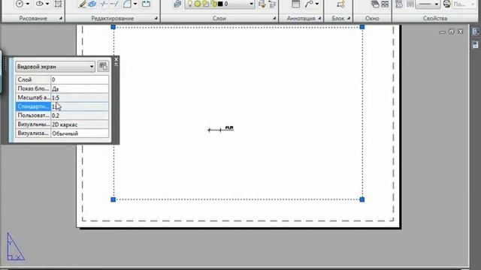
Task: Click the color wheel icon in Свойства
Action: 447,4
